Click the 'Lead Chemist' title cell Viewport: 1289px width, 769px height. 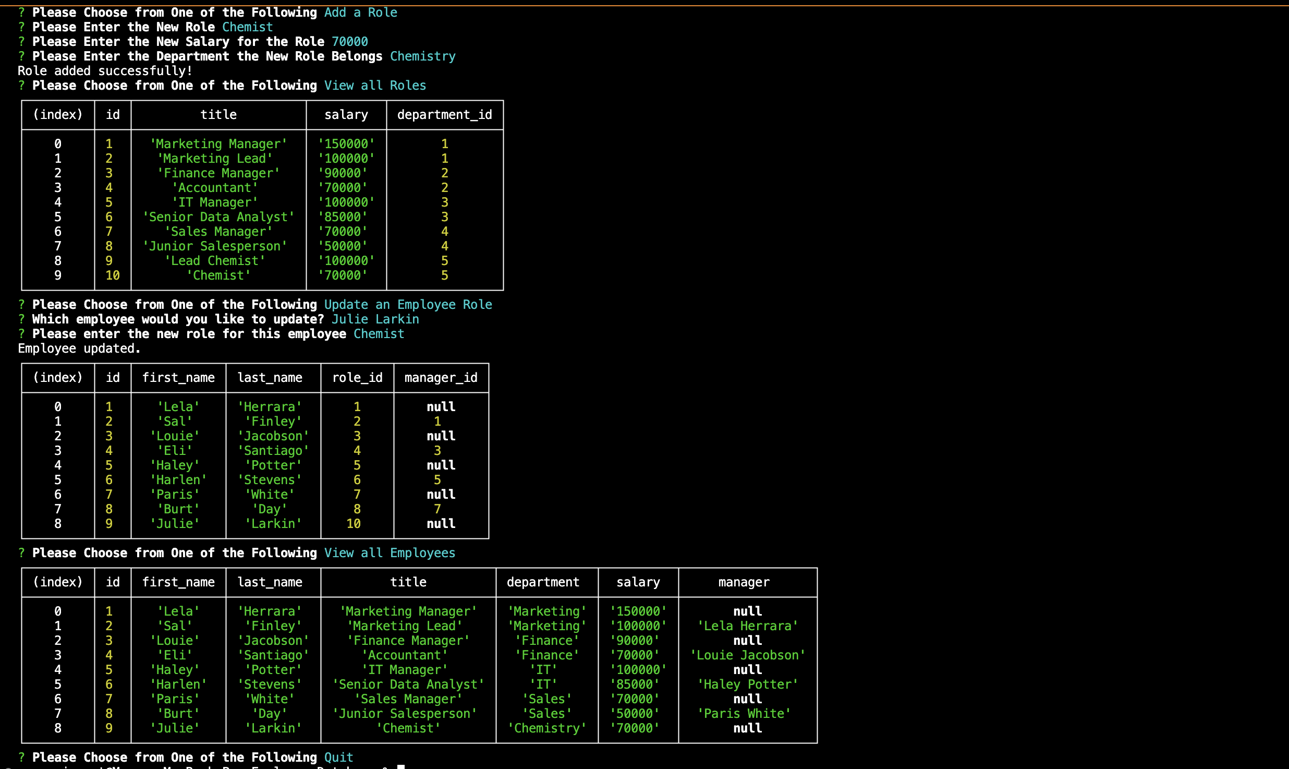pyautogui.click(x=215, y=261)
